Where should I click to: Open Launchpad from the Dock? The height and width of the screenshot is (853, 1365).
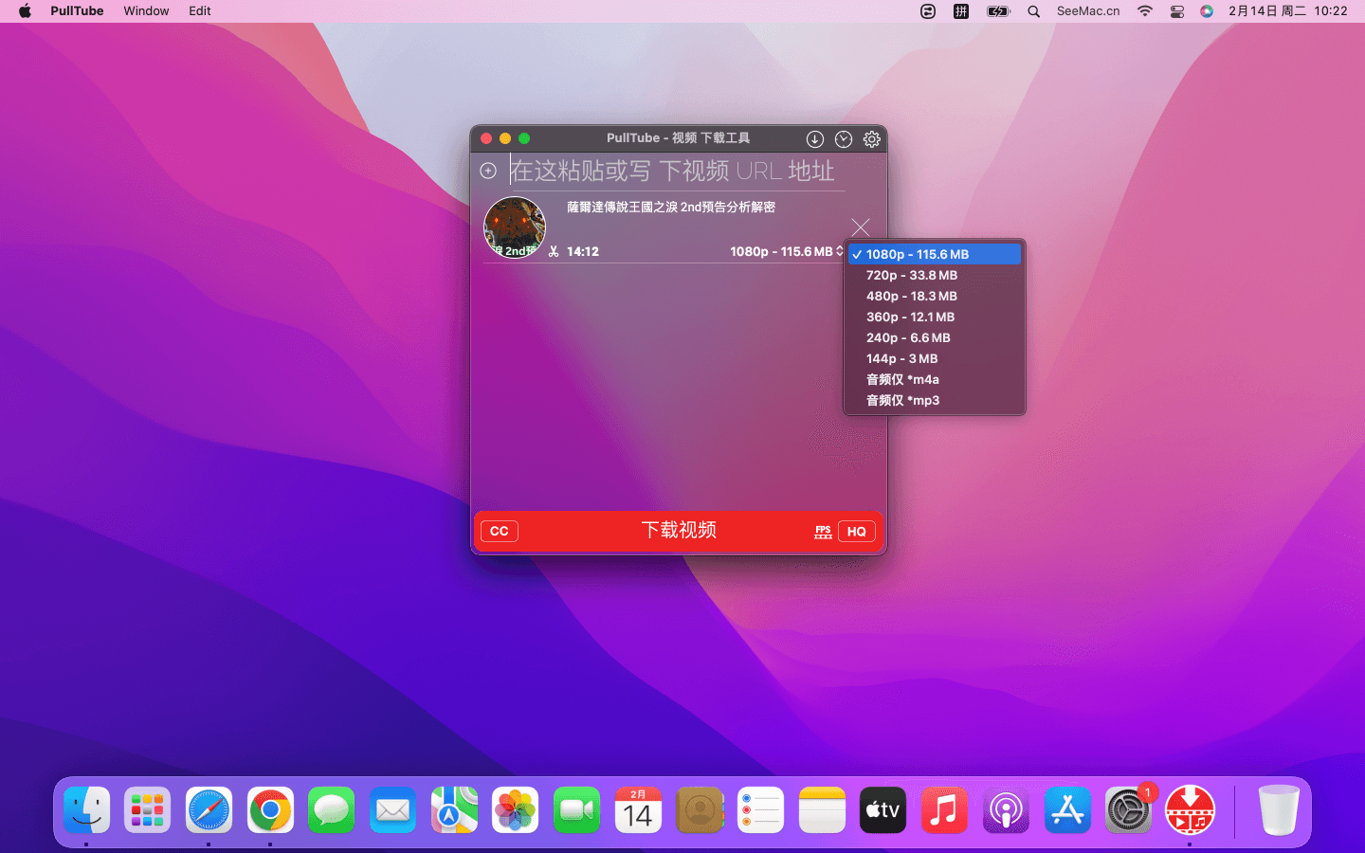pyautogui.click(x=147, y=810)
